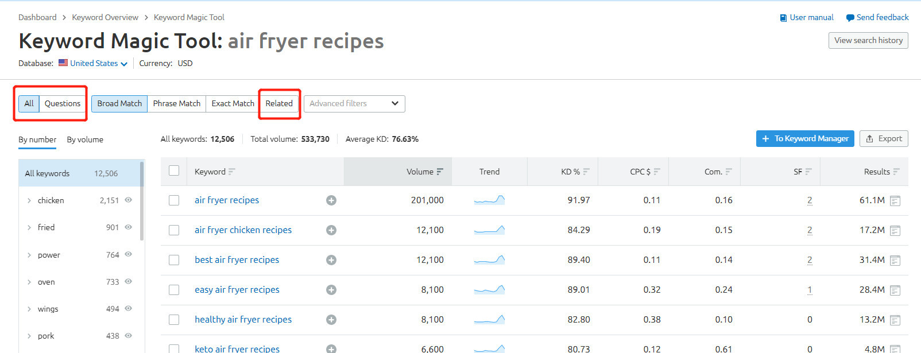
Task: Click the keyword groups sidebar scrollbar
Action: click(142, 201)
